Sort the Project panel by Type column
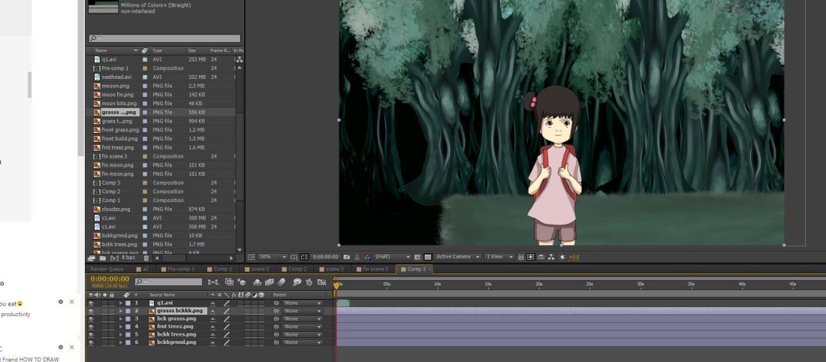Viewport: 826px width, 362px height. tap(157, 50)
